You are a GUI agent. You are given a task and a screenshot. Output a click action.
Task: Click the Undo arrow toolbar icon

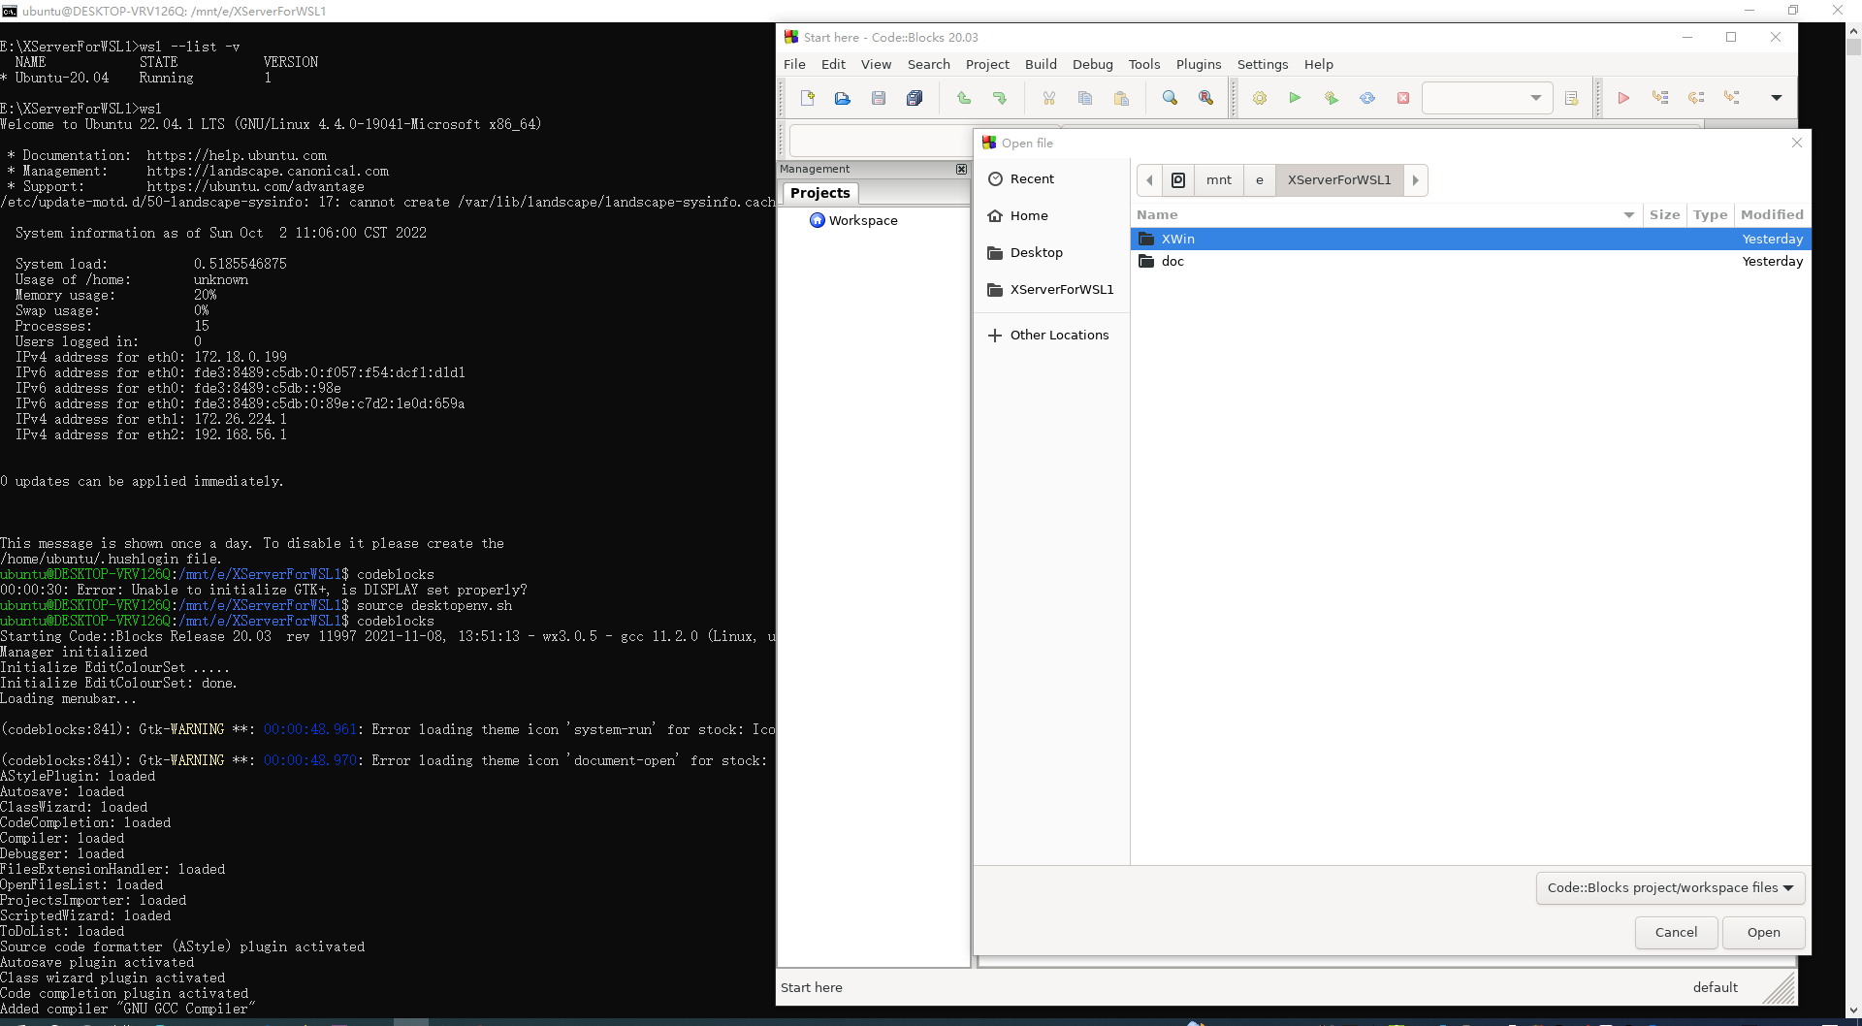(964, 98)
